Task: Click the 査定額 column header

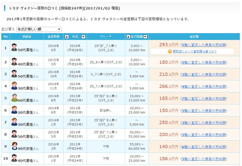Action: tap(194, 37)
